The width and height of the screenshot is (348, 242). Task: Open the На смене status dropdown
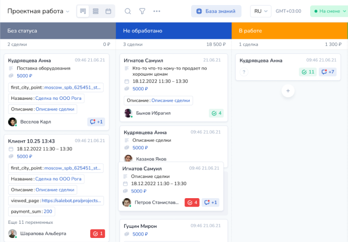click(329, 11)
